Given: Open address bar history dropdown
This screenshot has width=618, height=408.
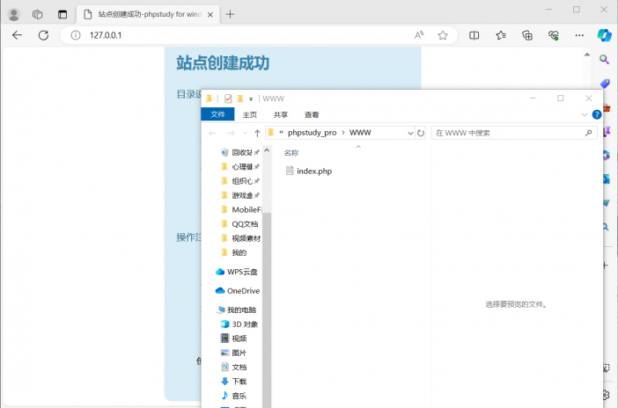Looking at the screenshot, I should (x=410, y=133).
